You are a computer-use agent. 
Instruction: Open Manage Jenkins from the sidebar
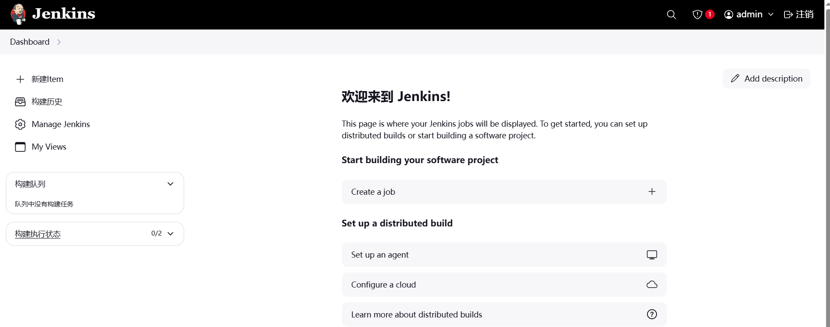(61, 124)
